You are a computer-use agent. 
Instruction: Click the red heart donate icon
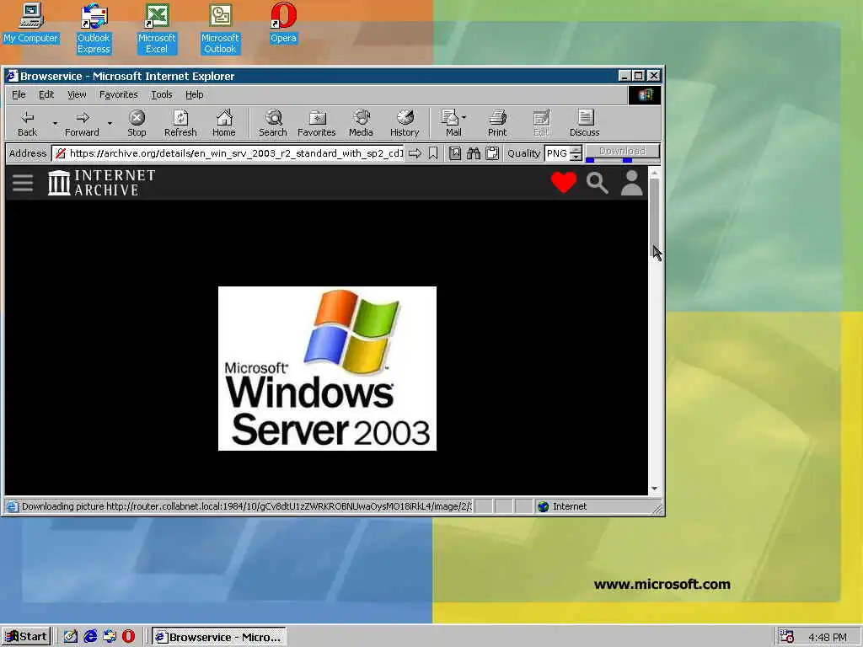pos(564,183)
